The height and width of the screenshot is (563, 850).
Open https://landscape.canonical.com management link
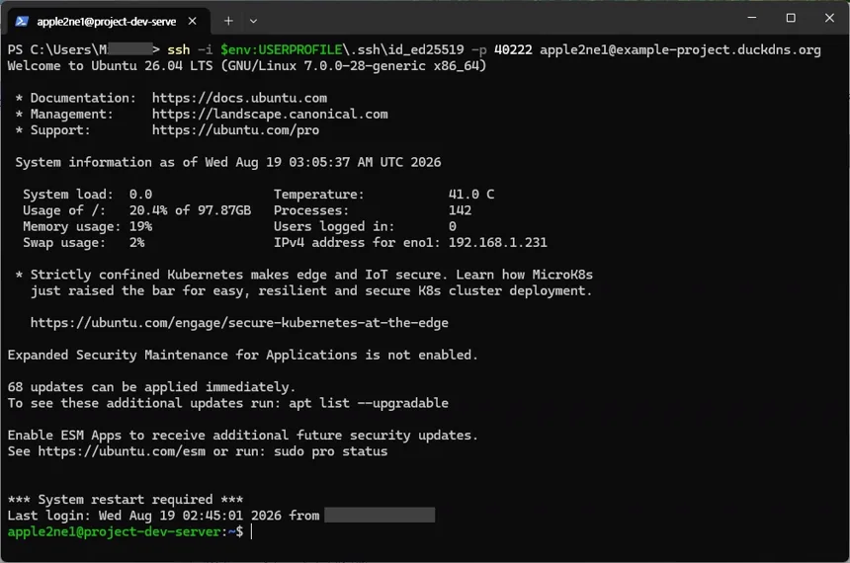(270, 115)
